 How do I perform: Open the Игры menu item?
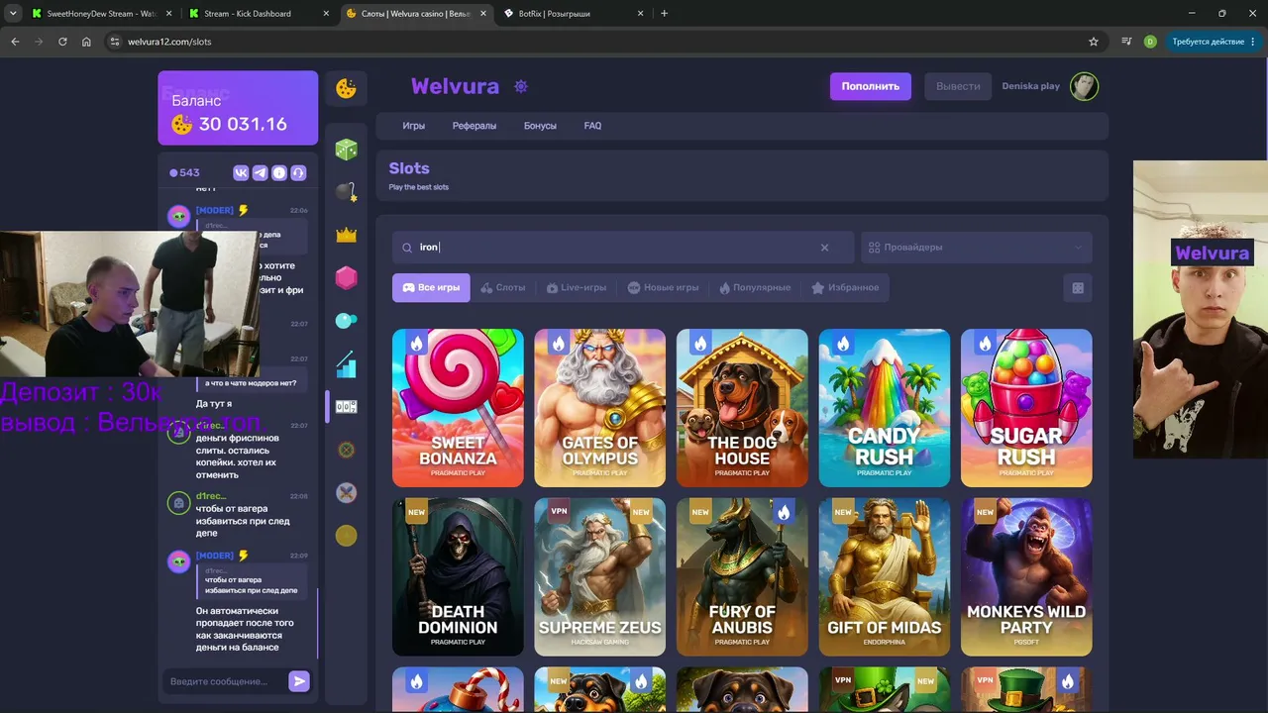tap(413, 126)
